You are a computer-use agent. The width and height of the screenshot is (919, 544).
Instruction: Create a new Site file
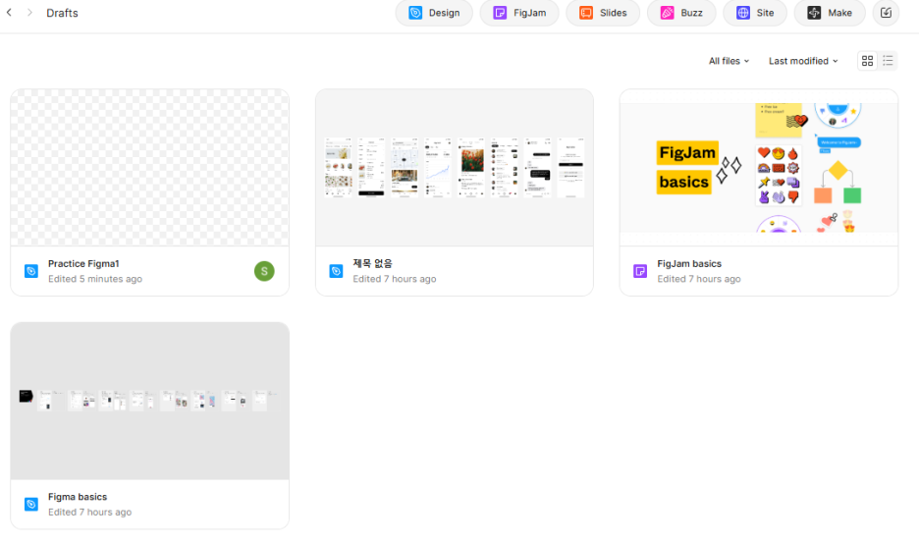[755, 13]
